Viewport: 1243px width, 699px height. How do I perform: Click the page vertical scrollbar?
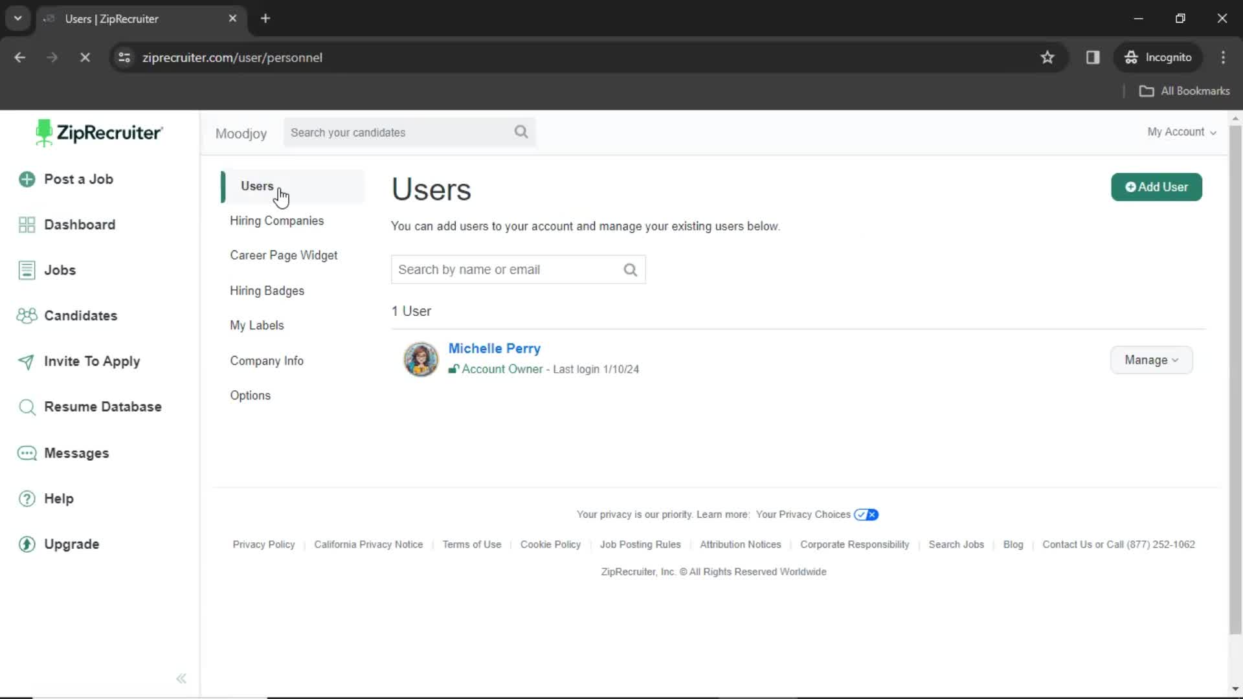[1235, 379]
